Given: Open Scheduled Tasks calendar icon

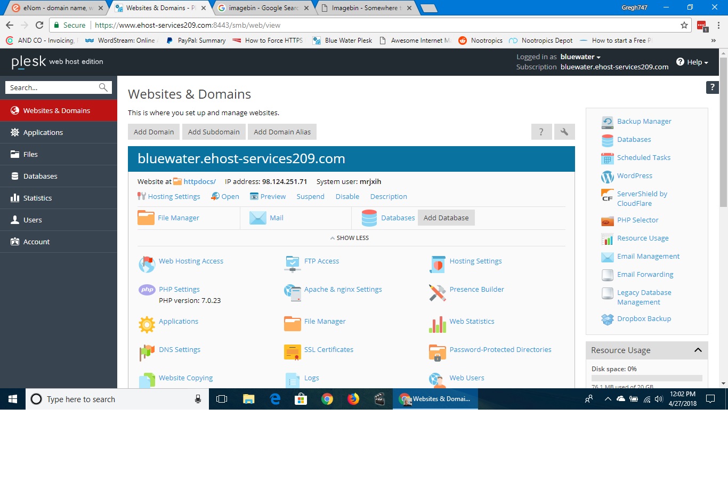Looking at the screenshot, I should 608,158.
